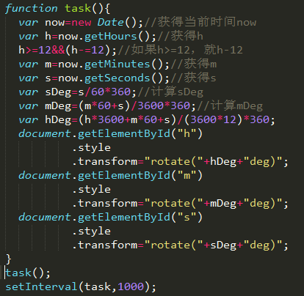
Task: Click .style under getElementById("h")
Action: 92,148
